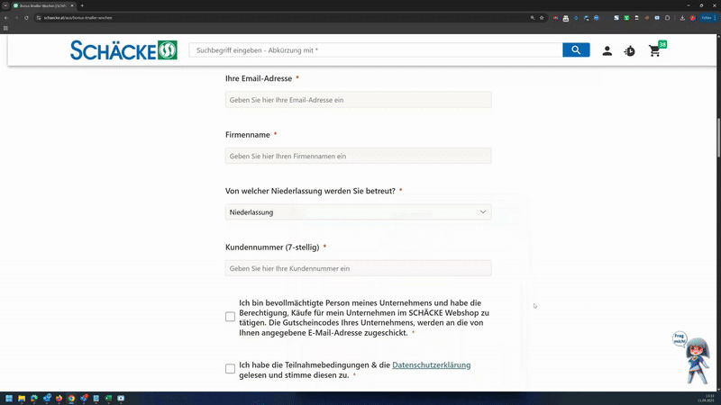Open the shopping cart icon
Viewport: 721px width, 405px height.
click(654, 51)
